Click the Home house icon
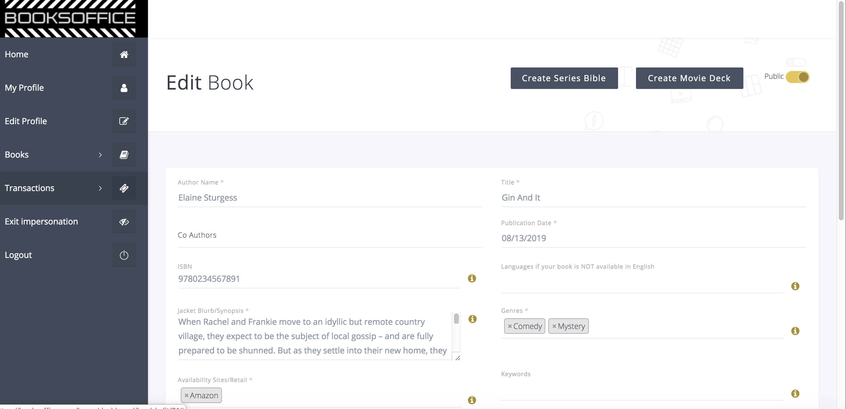The image size is (846, 409). coord(124,54)
